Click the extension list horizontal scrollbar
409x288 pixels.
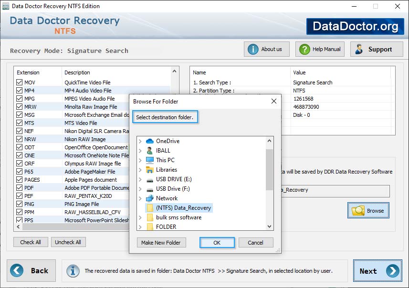click(76, 227)
